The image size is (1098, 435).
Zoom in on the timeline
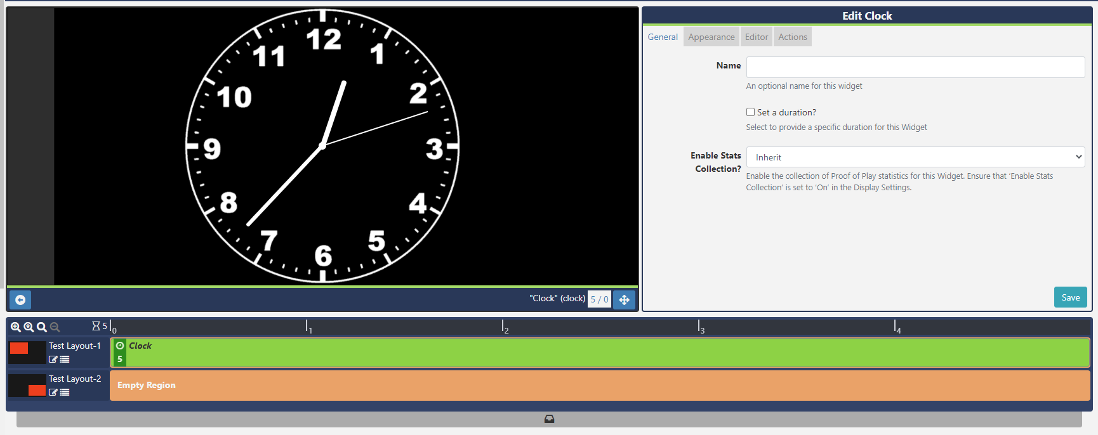(16, 327)
